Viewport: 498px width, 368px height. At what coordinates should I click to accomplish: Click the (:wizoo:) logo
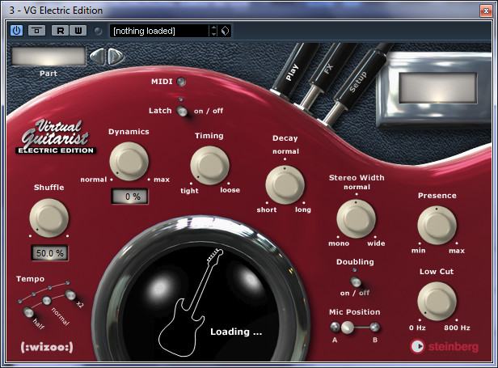click(47, 347)
